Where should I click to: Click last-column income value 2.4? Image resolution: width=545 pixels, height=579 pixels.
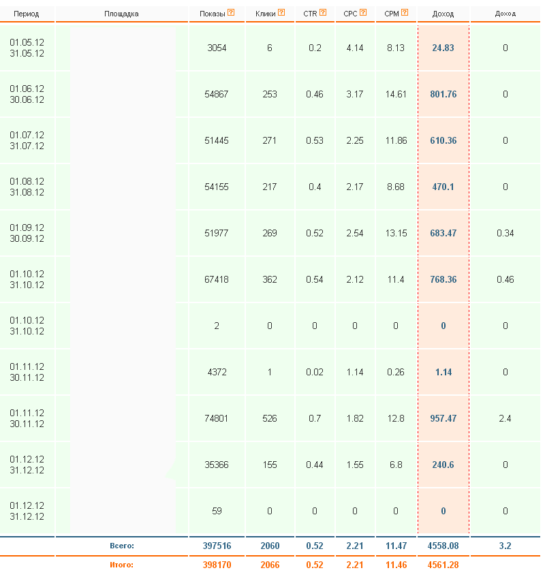pos(505,418)
